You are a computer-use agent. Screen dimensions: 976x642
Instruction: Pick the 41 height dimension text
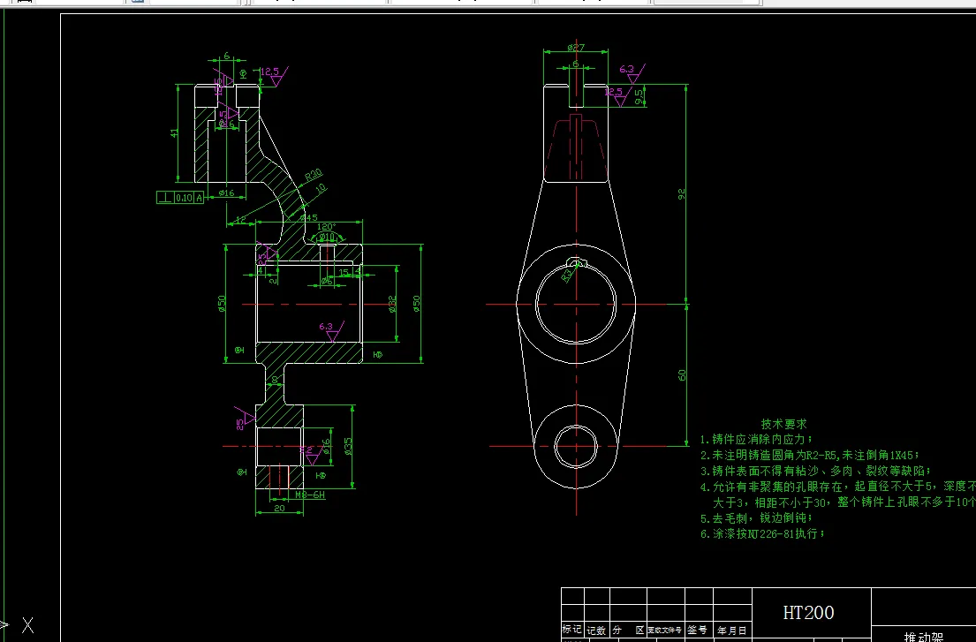click(174, 133)
